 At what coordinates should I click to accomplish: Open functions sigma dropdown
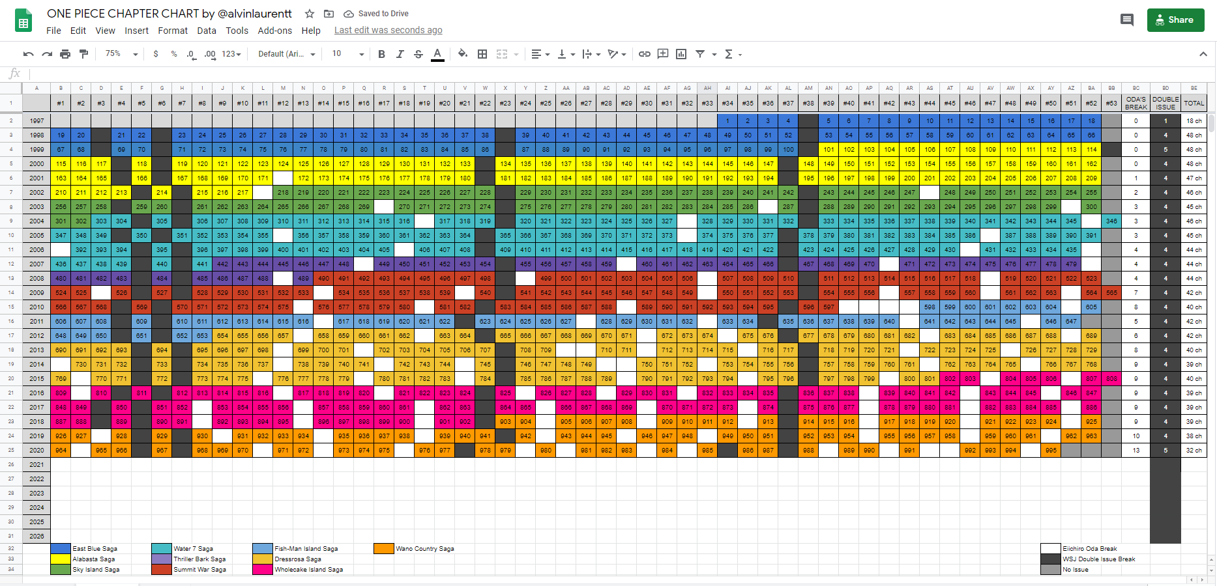pos(733,54)
